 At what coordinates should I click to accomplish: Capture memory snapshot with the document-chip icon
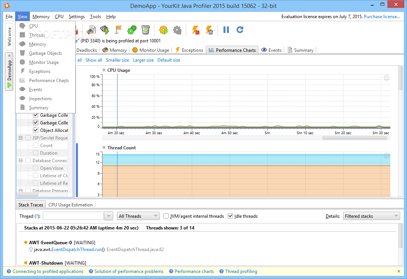click(x=91, y=30)
